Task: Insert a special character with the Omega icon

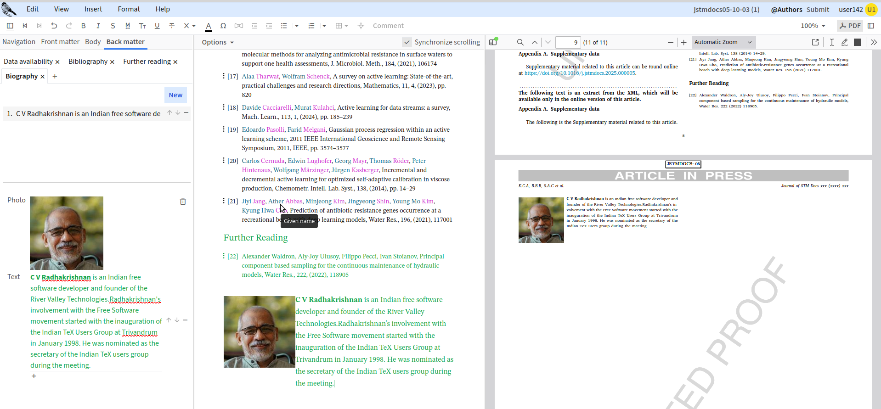Action: point(223,26)
